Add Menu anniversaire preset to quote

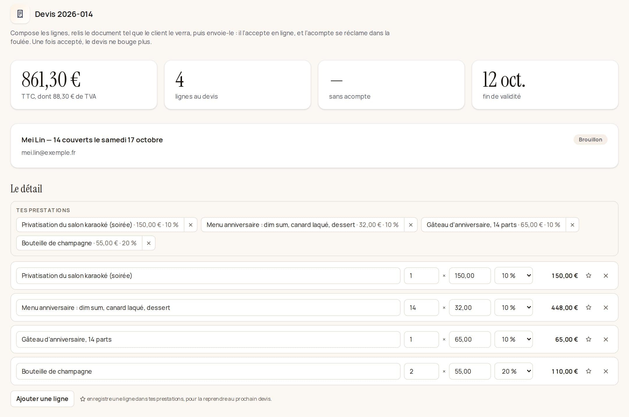(x=303, y=225)
